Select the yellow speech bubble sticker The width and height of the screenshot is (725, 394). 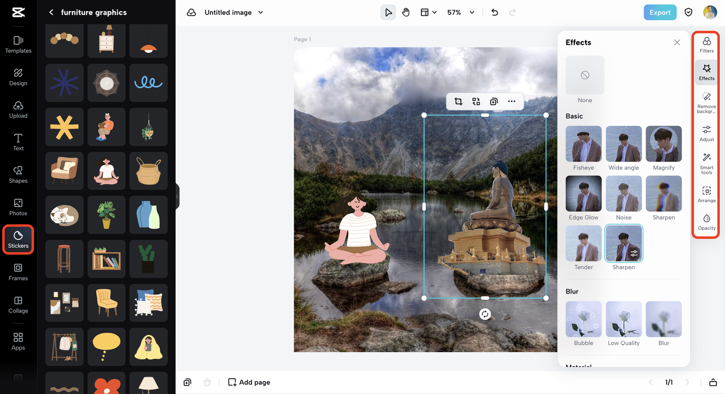pos(106,347)
